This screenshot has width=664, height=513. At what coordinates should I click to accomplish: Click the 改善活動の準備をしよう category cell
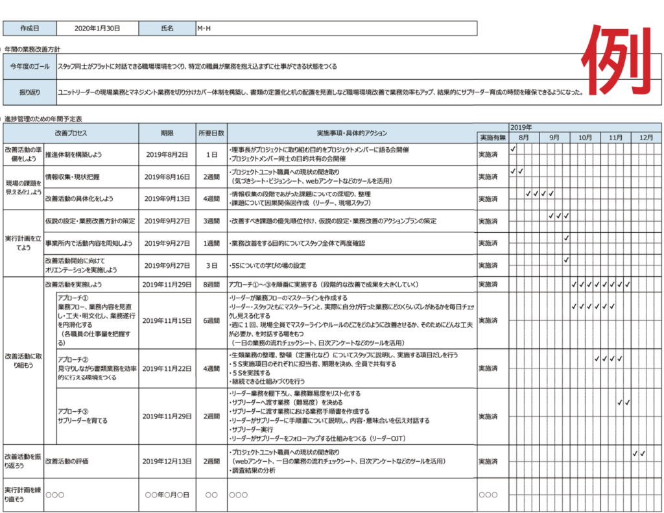[x=23, y=154]
